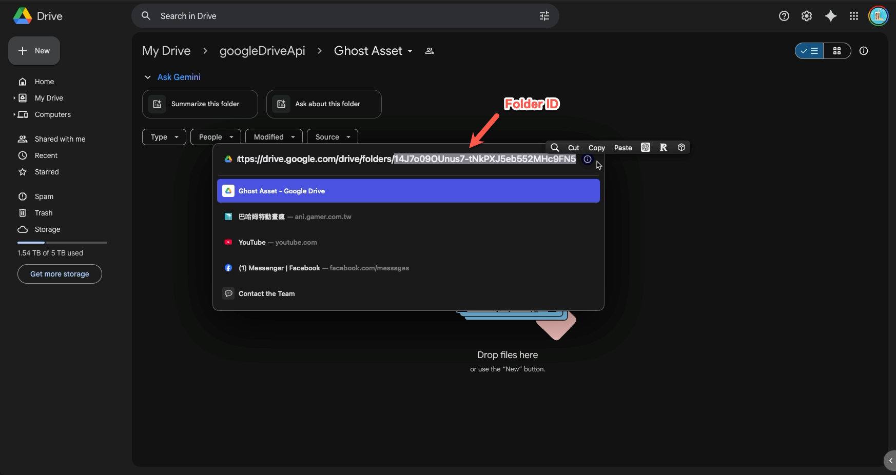This screenshot has height=475, width=896.
Task: Select Cut in the selection popup
Action: pyautogui.click(x=574, y=148)
